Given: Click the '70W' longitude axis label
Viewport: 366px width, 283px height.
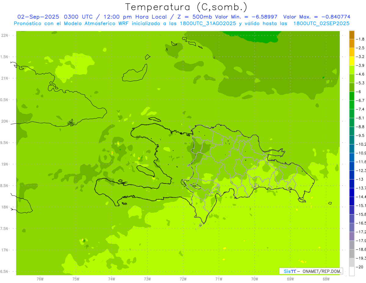Looking at the screenshot, I should tap(255, 279).
